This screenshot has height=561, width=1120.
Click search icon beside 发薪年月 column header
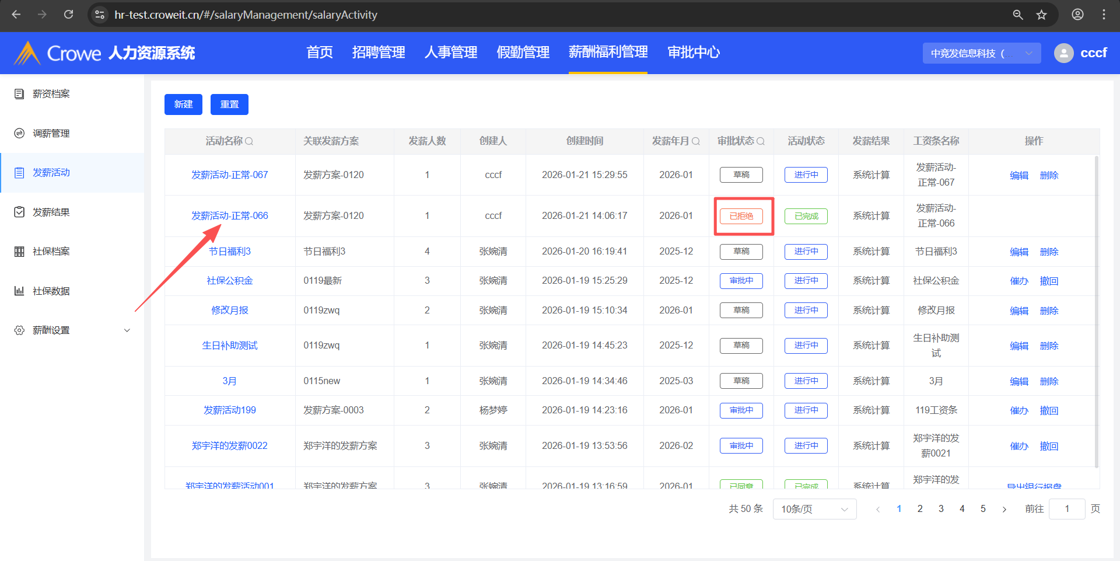695,141
